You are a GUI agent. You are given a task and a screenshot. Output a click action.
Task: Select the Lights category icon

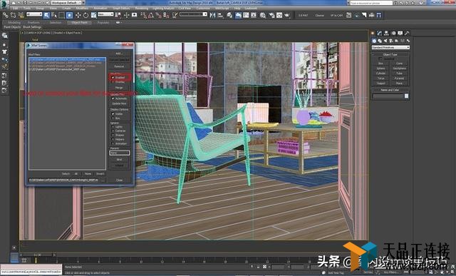point(385,41)
